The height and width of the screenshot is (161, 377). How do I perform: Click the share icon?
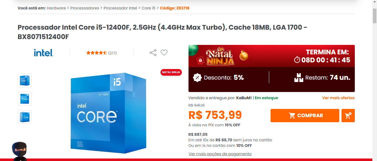pos(153,53)
